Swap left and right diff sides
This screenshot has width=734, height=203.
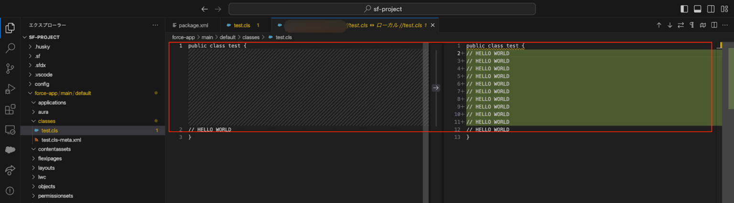pos(680,25)
